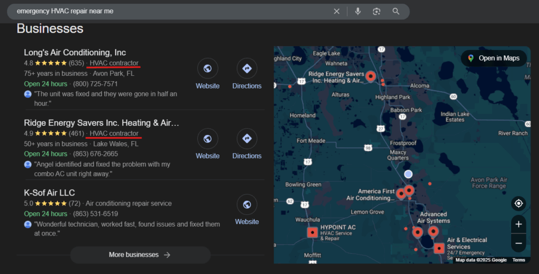Click phone number (863) 676-2665

click(x=95, y=154)
